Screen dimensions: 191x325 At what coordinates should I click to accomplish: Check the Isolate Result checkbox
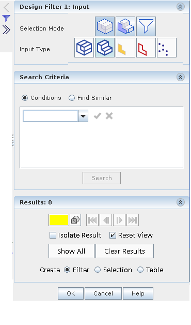click(x=53, y=235)
